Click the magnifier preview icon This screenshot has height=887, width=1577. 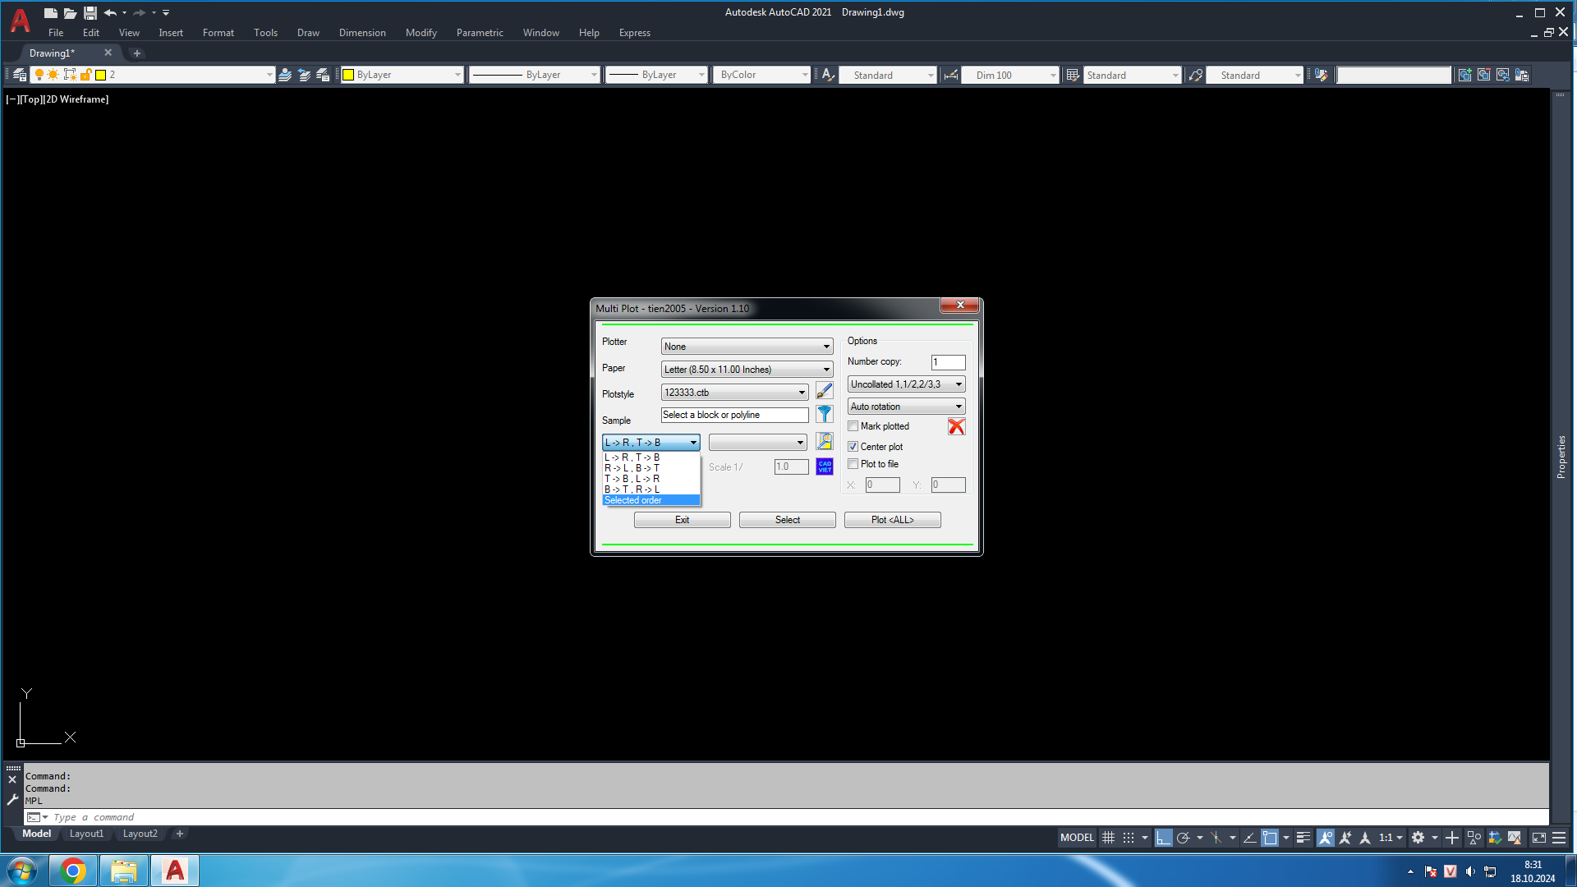[825, 442]
